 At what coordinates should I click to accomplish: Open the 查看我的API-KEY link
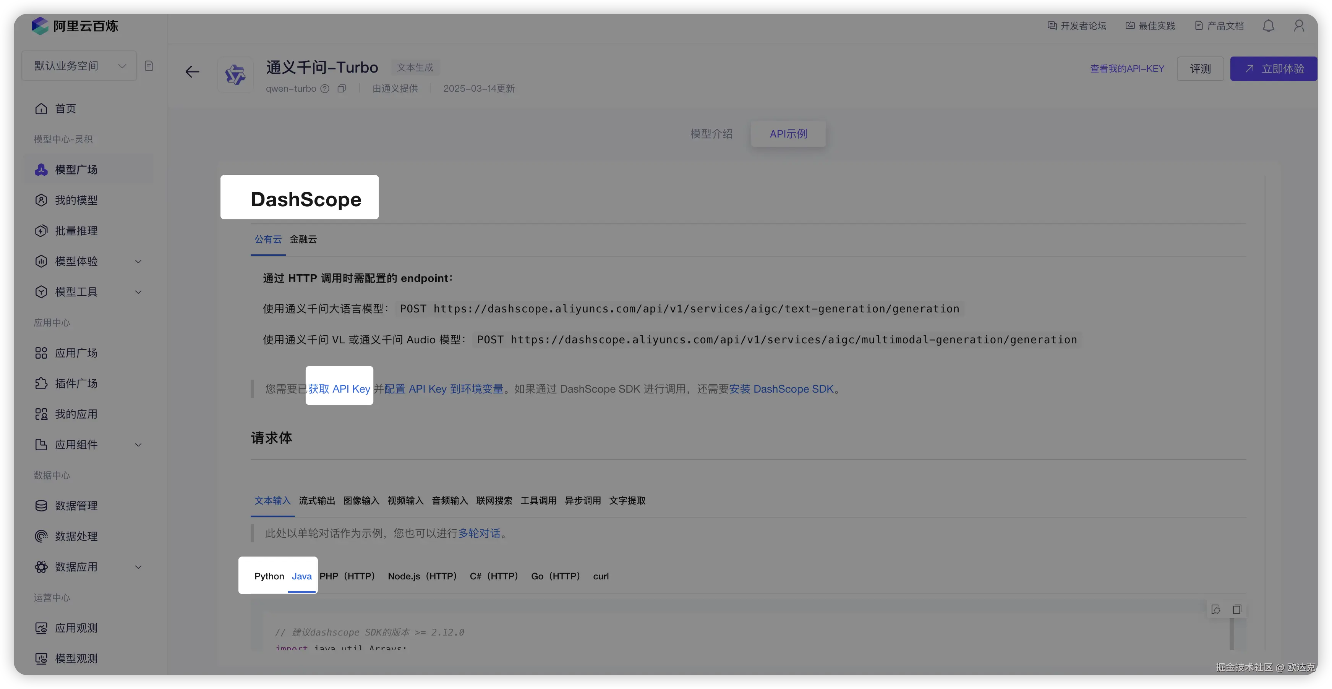tap(1127, 69)
